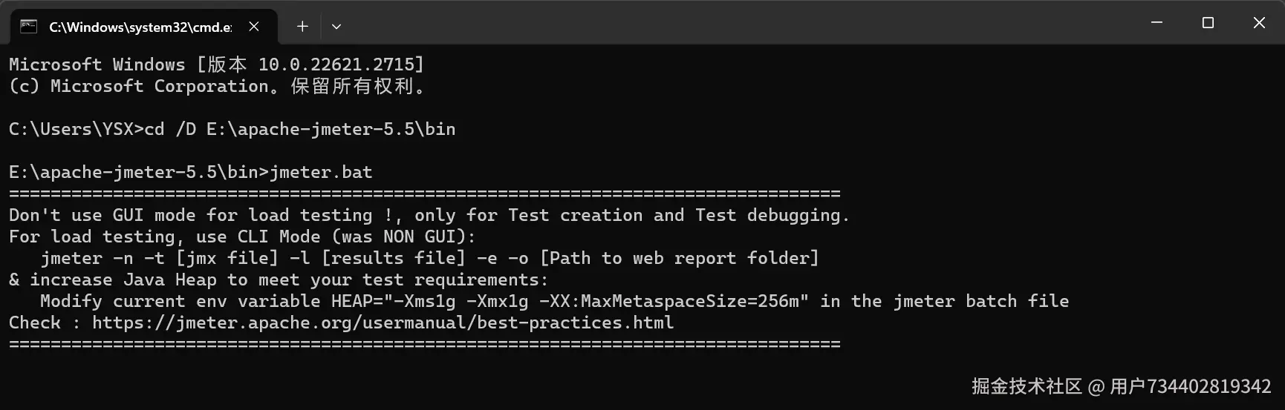Click the Microsoft Windows version line
Screen dimensions: 1285x410
tap(216, 65)
